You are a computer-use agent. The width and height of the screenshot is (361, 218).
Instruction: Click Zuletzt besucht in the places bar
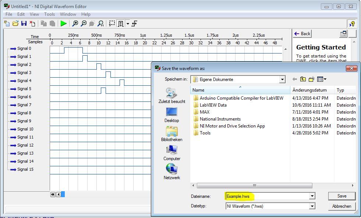(172, 96)
